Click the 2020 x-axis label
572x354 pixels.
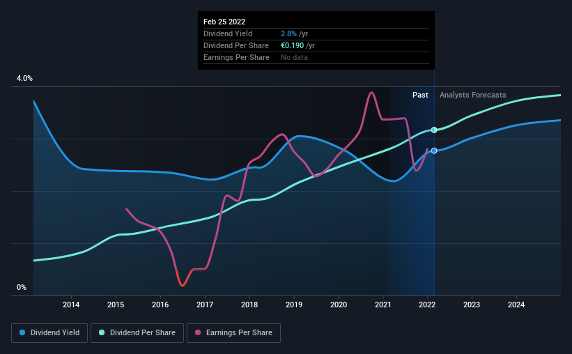click(339, 305)
